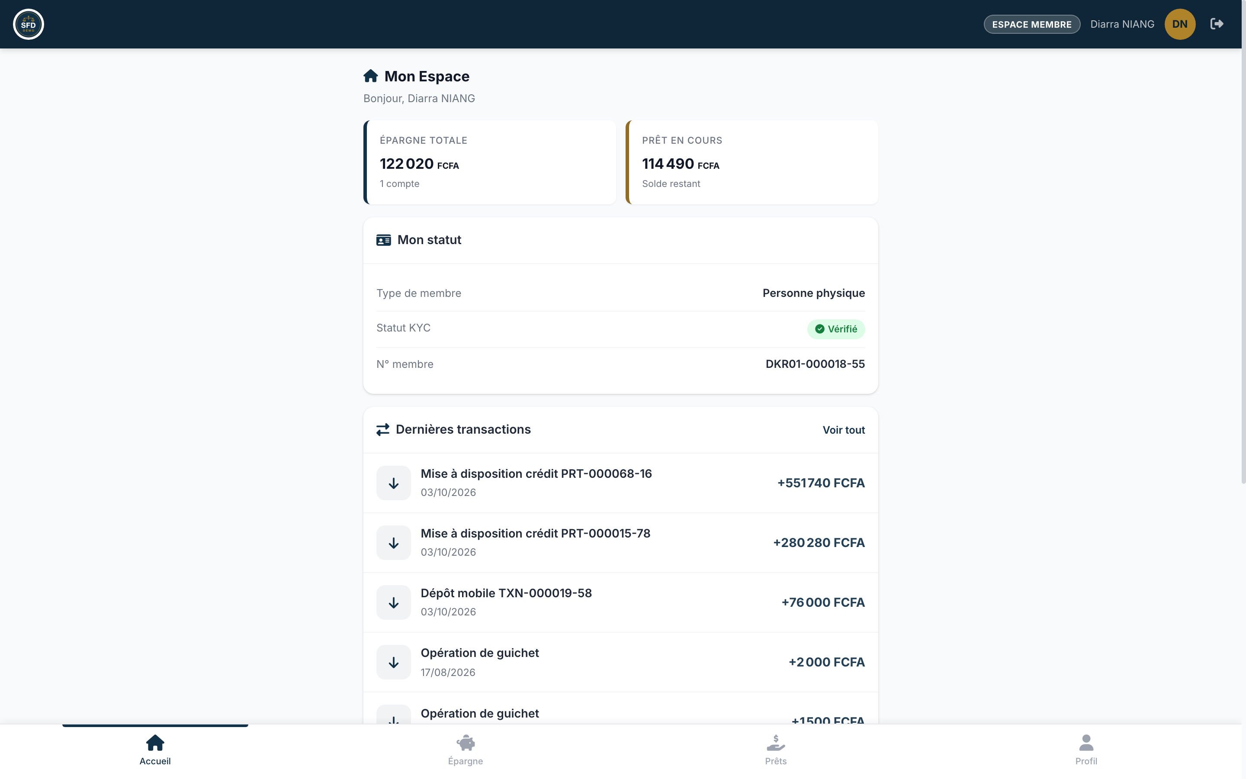Open the Prêt en cours card
The width and height of the screenshot is (1246, 779).
click(752, 162)
